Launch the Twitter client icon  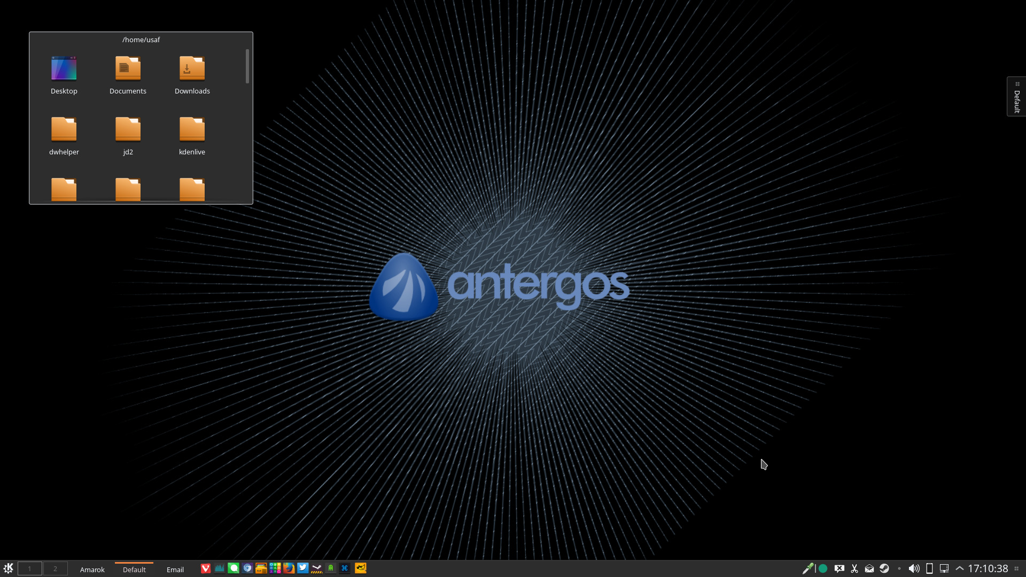303,568
